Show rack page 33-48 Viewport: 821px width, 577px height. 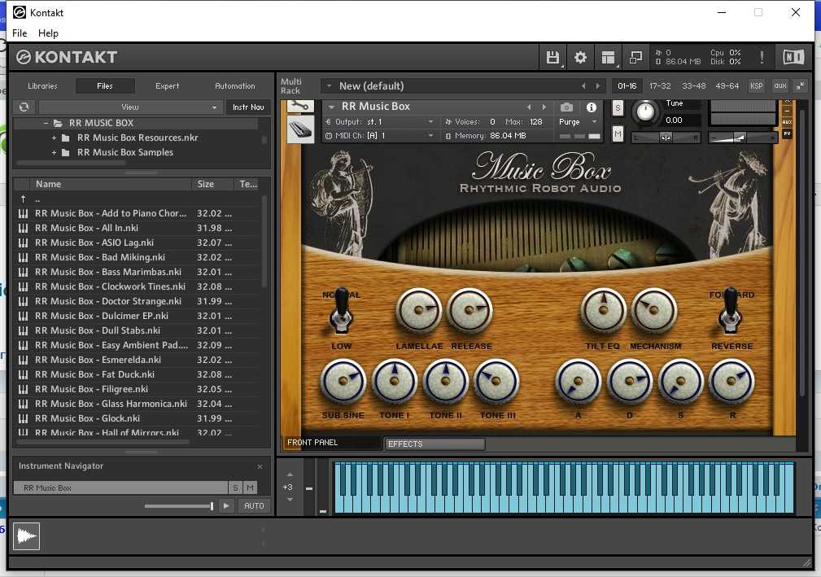point(694,86)
